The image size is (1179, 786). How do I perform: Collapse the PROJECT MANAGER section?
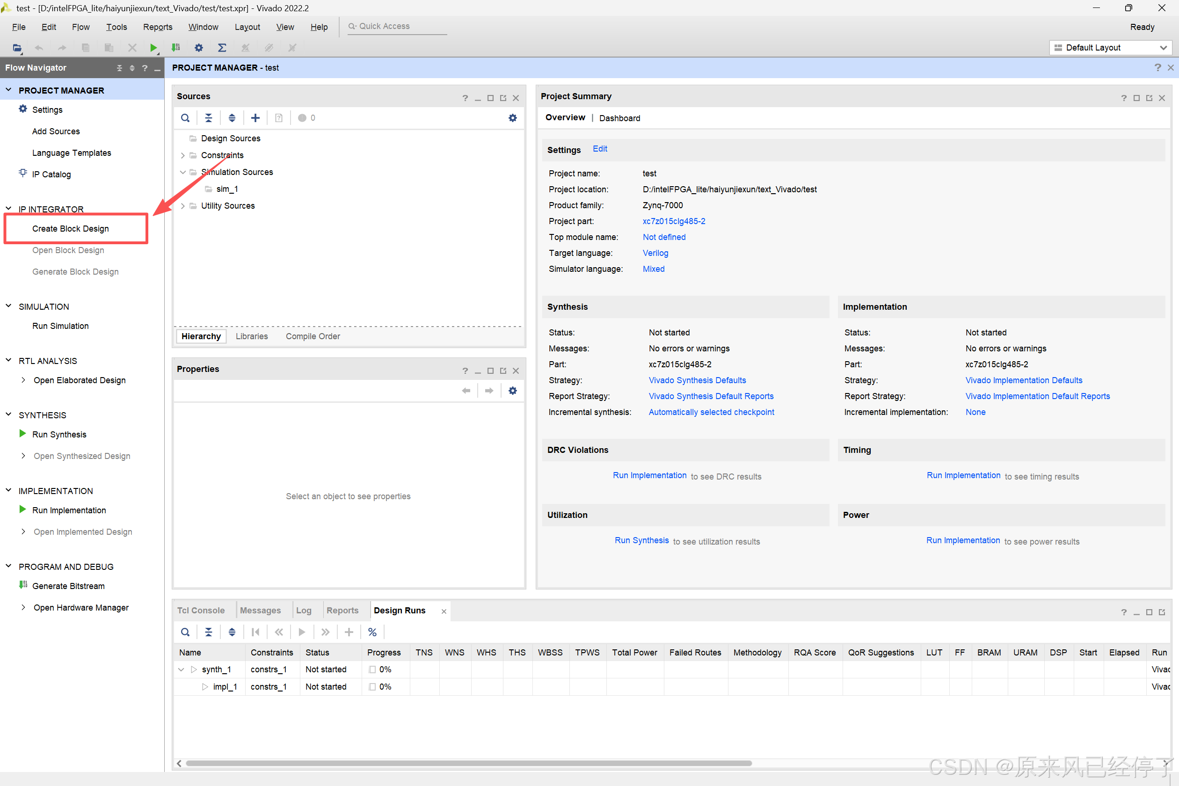click(x=8, y=90)
